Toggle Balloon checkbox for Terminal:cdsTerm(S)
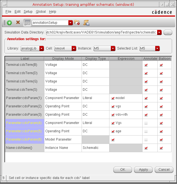Screen dimensions: 177x184 [161, 90]
